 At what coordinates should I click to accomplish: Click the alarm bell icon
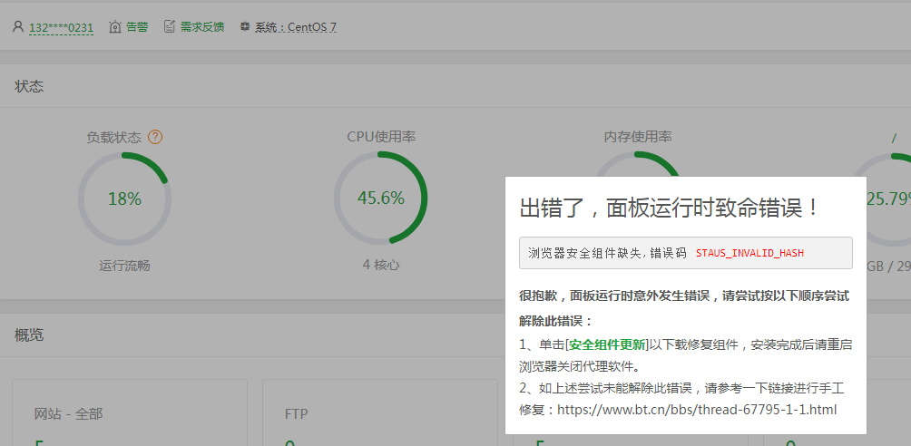pyautogui.click(x=115, y=26)
